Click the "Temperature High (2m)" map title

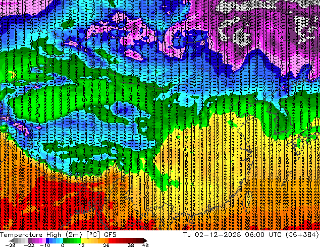point(41,235)
